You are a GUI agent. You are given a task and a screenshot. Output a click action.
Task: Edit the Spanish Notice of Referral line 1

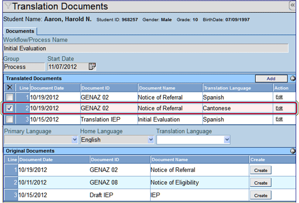(279, 97)
